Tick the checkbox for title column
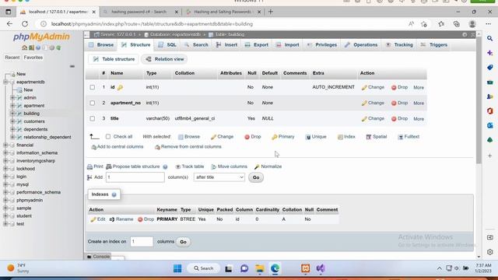The height and width of the screenshot is (280, 498). [x=92, y=118]
